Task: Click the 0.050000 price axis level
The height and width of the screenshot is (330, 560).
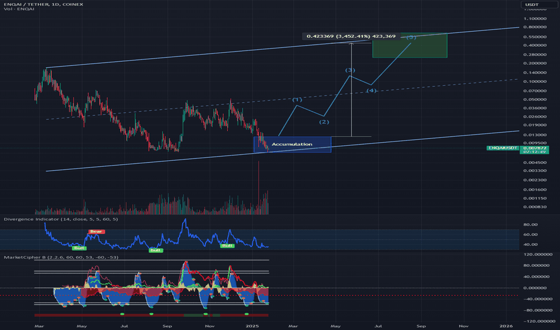Action: (x=535, y=100)
